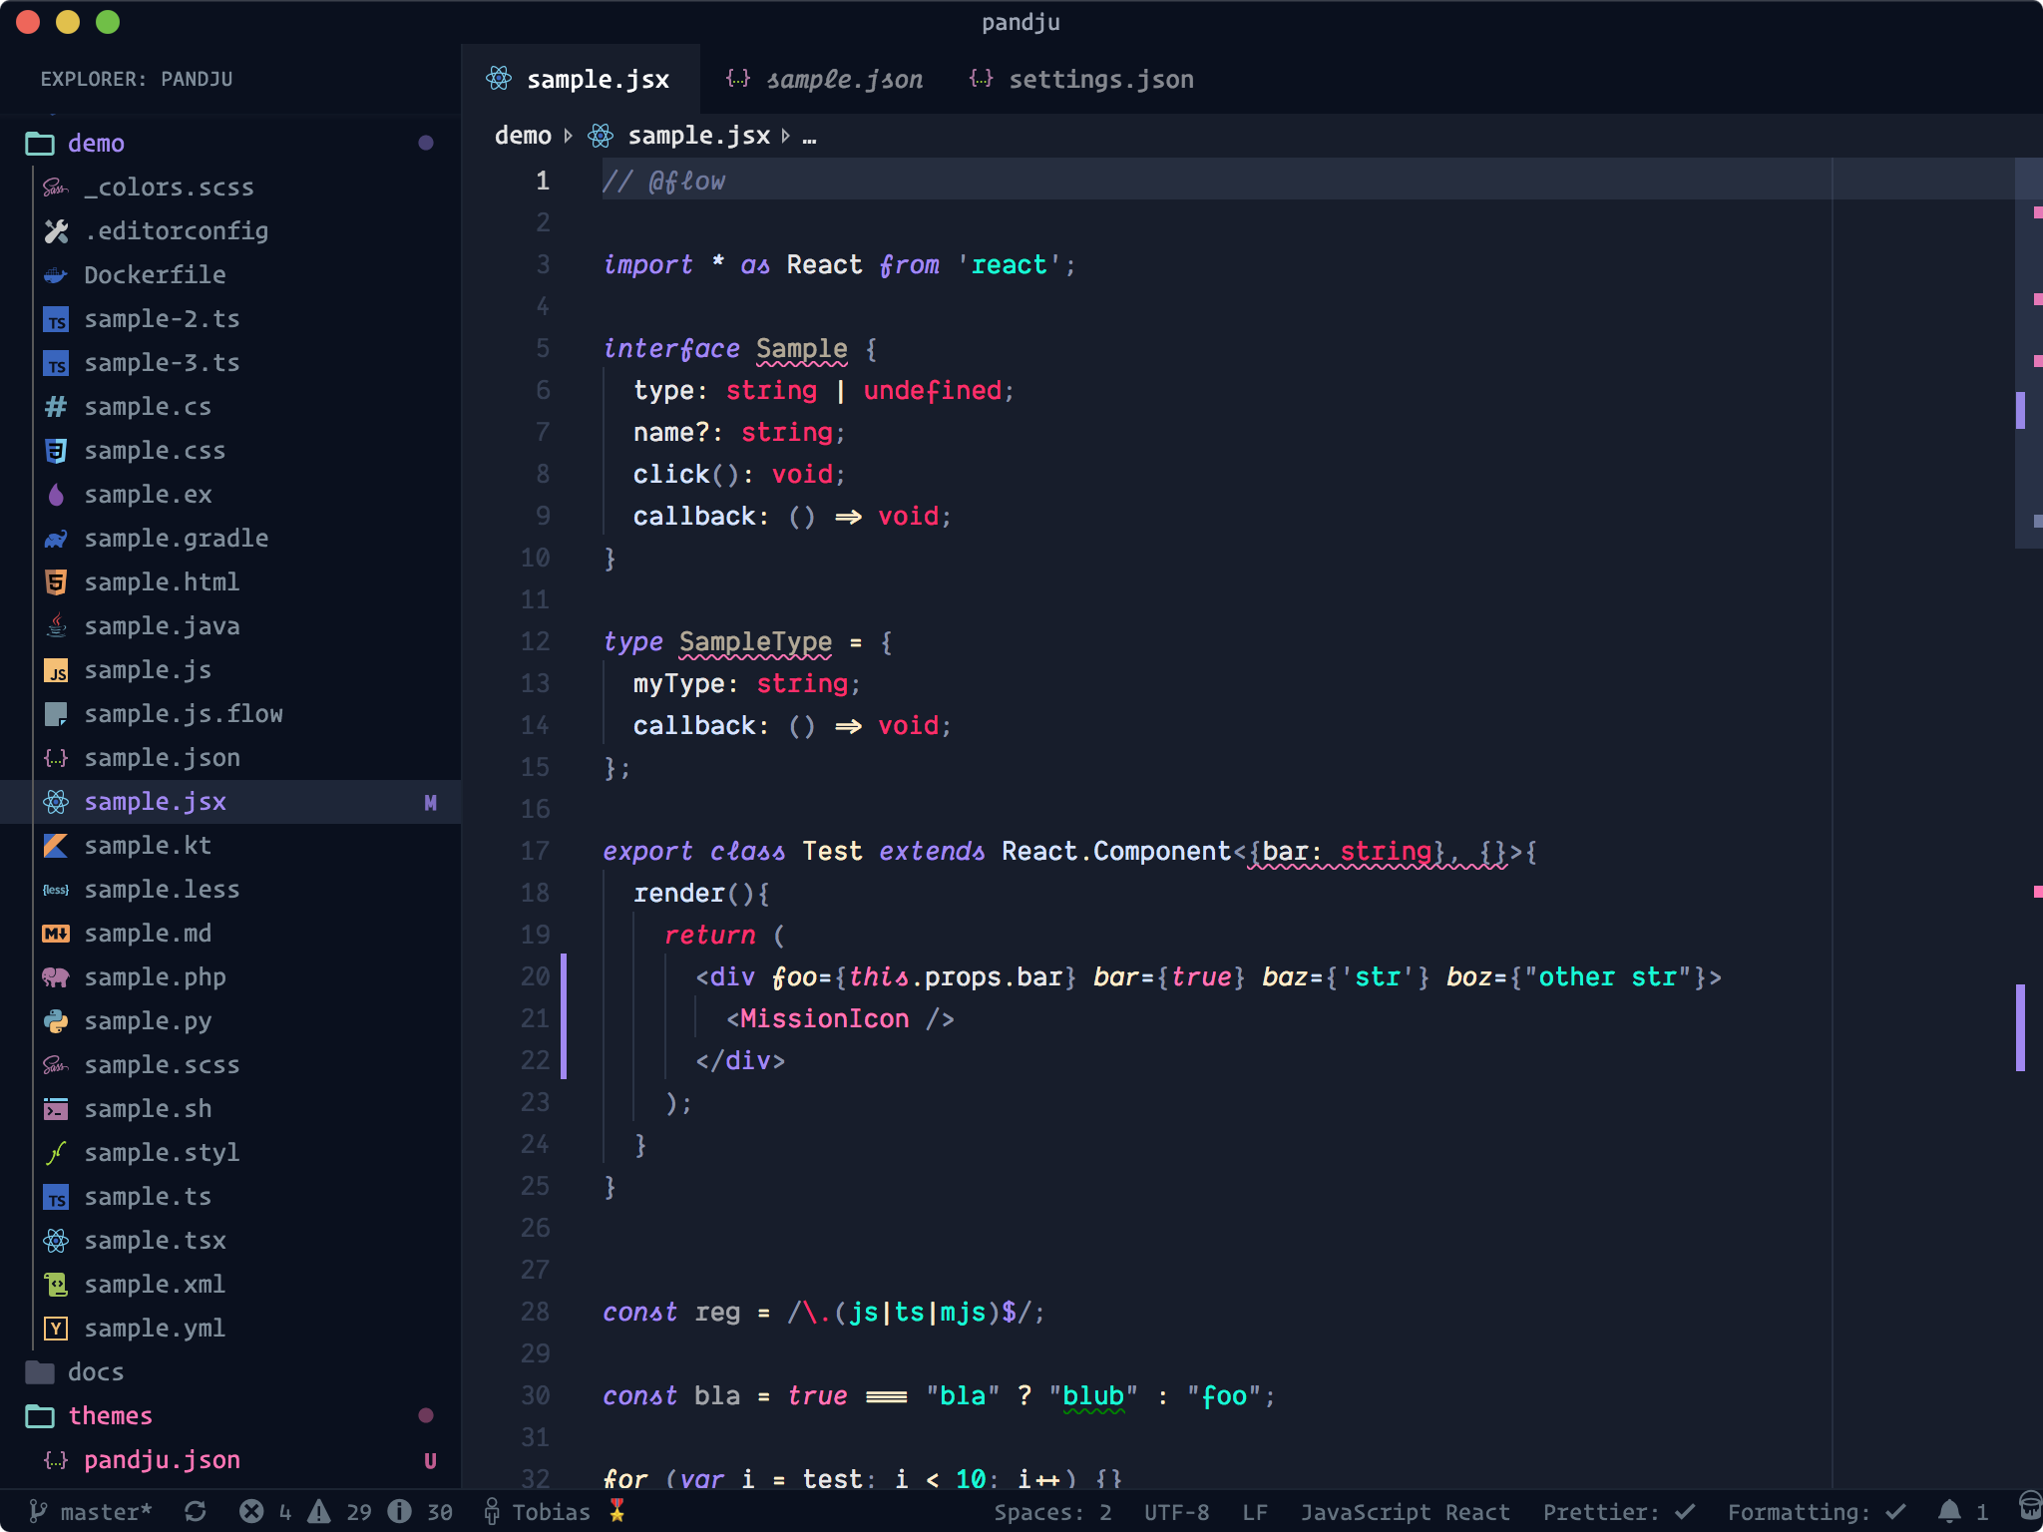Click the warnings triangle icon in status bar
This screenshot has width=2043, height=1532.
tap(319, 1511)
